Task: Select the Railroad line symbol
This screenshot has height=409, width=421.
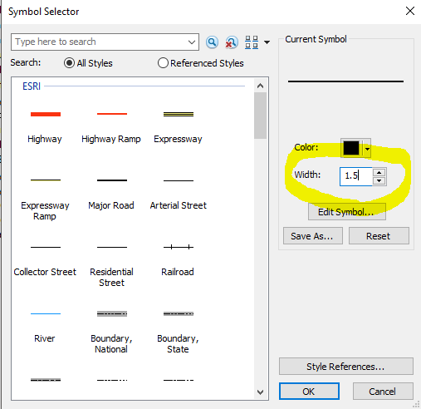Action: pos(179,247)
